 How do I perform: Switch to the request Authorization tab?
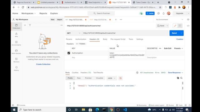point(81,39)
